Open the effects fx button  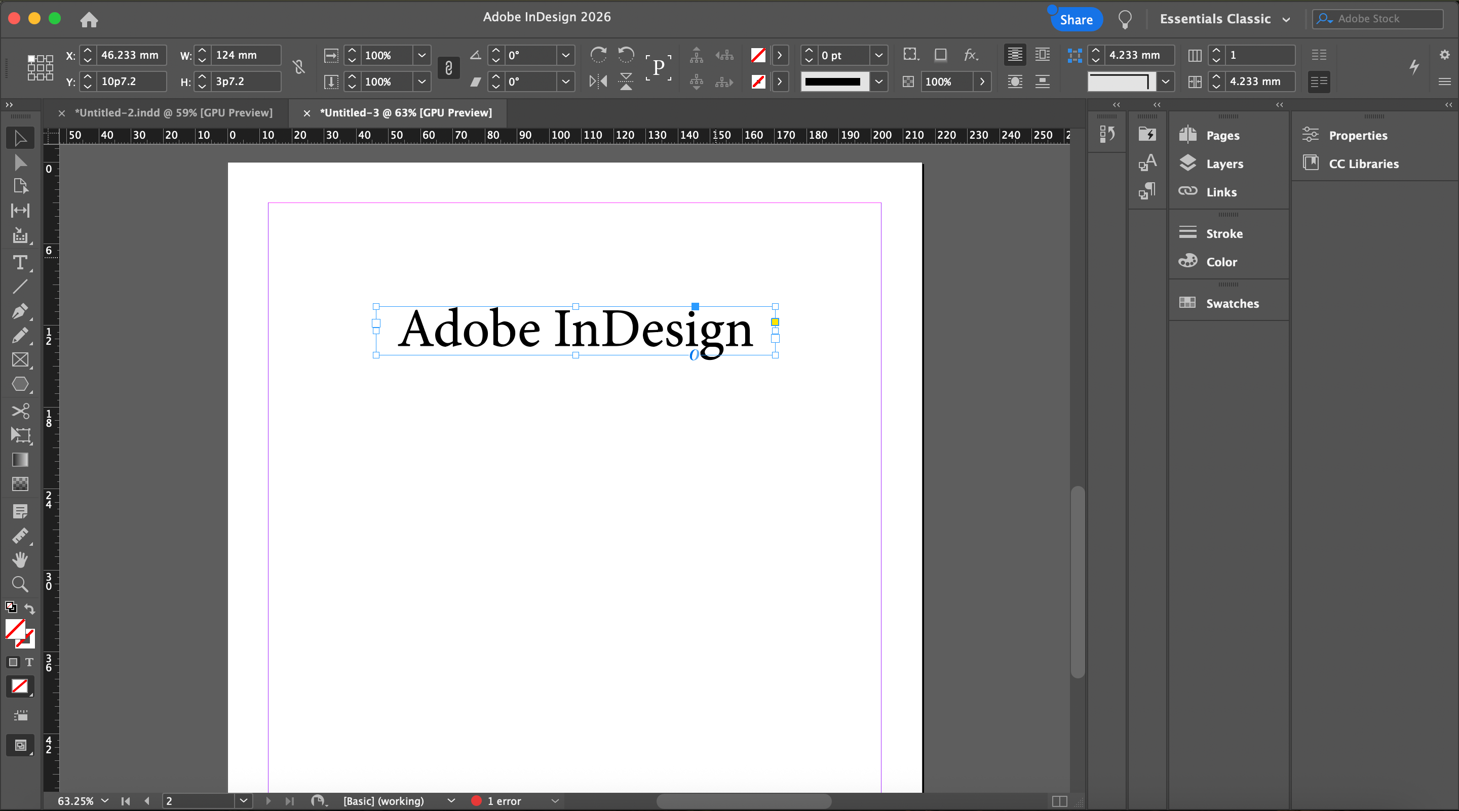pyautogui.click(x=970, y=55)
